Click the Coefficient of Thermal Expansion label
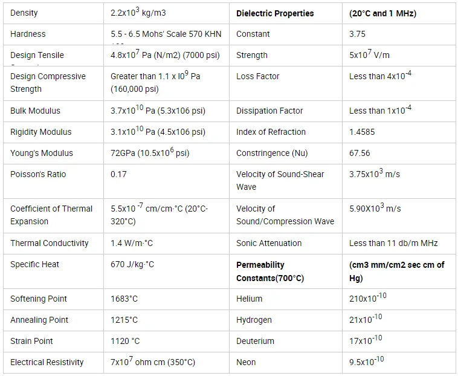458x376 pixels. coord(51,215)
